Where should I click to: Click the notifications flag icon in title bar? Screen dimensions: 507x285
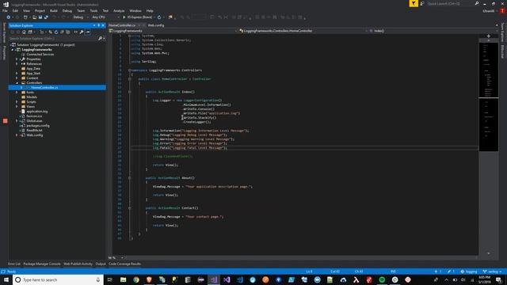[x=414, y=3]
